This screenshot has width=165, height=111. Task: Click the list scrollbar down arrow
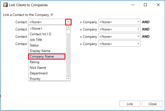click(x=68, y=79)
